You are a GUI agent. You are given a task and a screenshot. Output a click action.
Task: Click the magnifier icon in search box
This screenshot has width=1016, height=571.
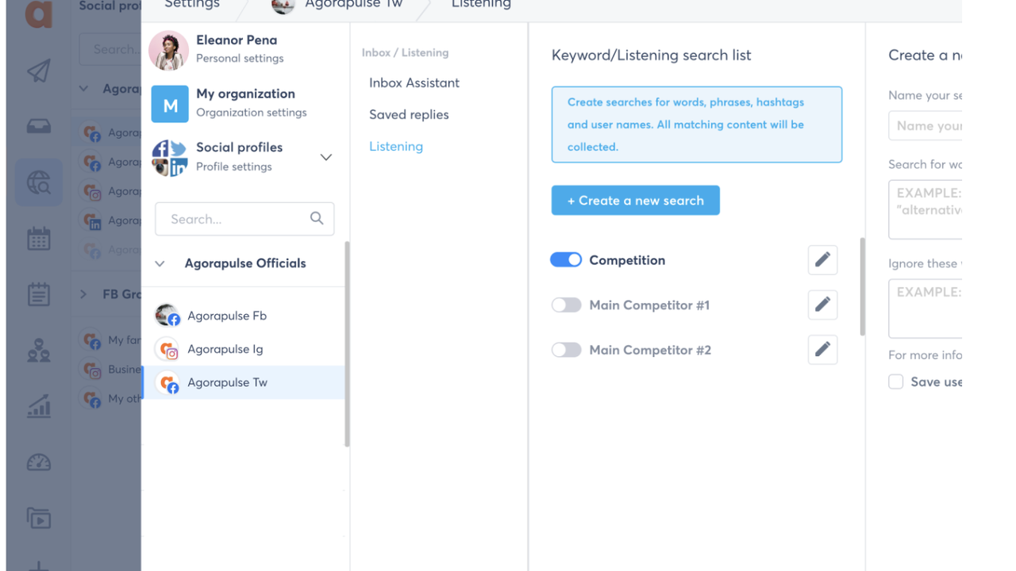[317, 219]
